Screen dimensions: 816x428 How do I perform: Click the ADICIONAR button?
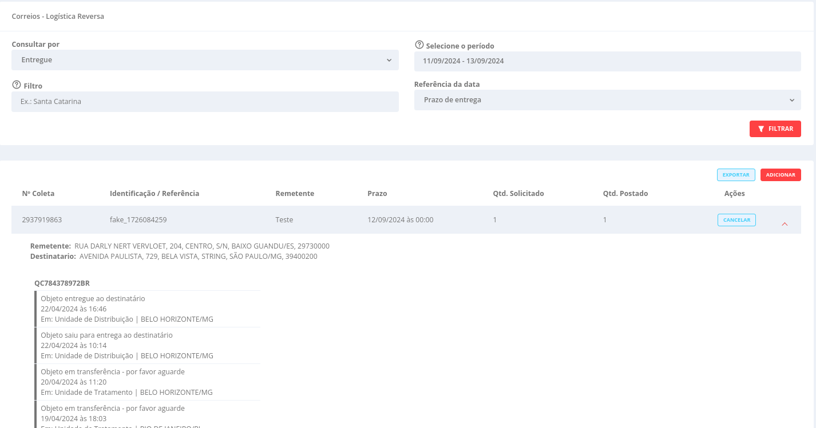pyautogui.click(x=781, y=174)
